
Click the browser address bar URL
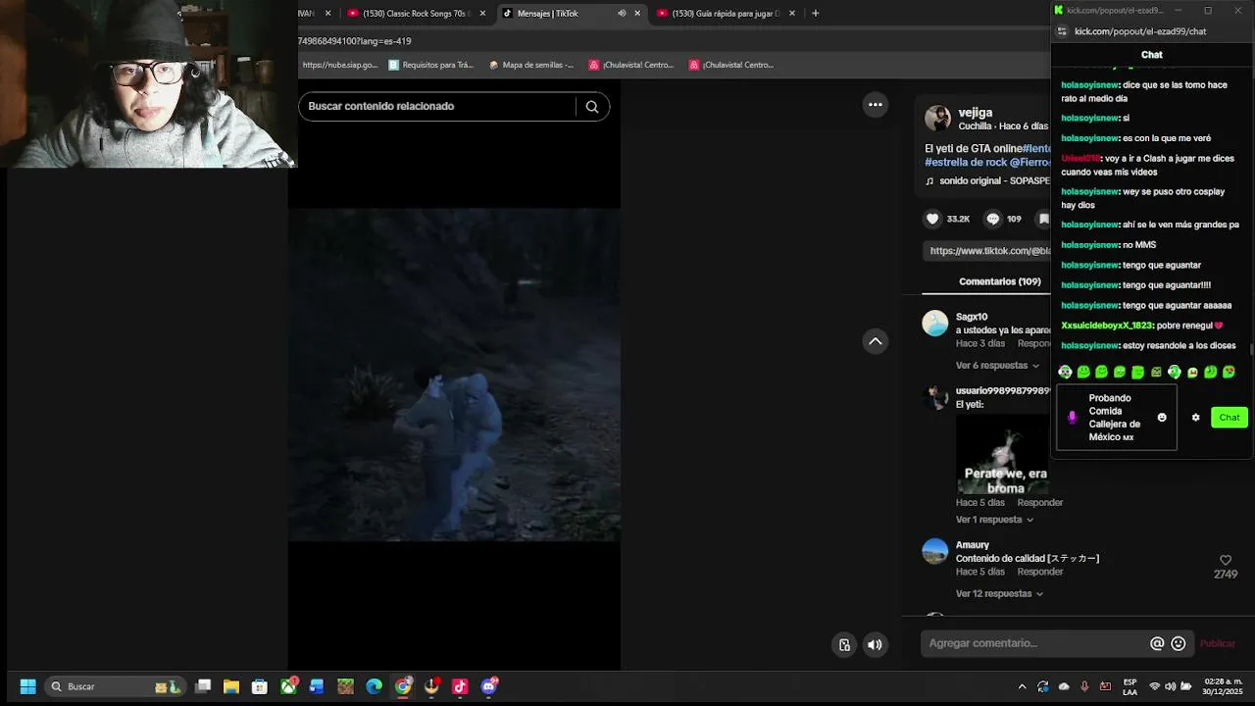point(355,41)
